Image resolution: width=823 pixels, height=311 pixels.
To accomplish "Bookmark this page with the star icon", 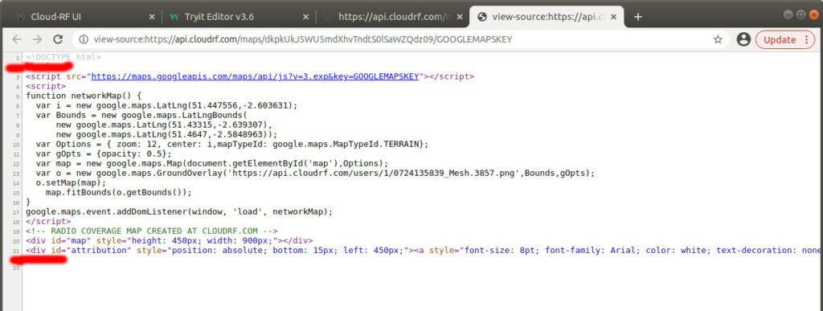I will coord(718,39).
